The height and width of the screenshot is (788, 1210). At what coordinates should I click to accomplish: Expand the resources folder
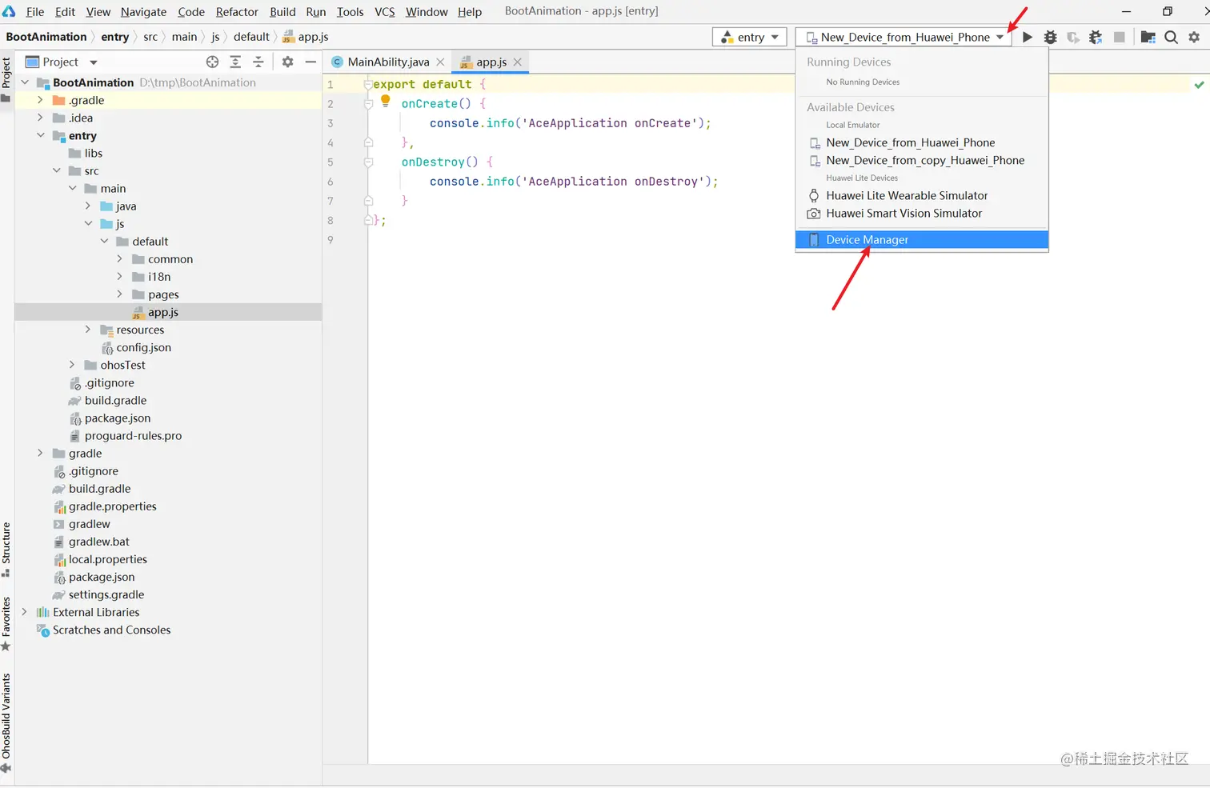[x=88, y=329]
